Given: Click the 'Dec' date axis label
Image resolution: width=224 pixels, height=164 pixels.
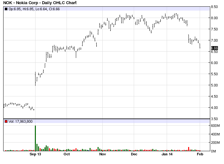Looking at the screenshot, I should click(x=134, y=154).
